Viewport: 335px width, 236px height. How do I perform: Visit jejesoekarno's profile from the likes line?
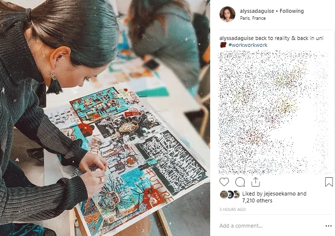click(280, 194)
